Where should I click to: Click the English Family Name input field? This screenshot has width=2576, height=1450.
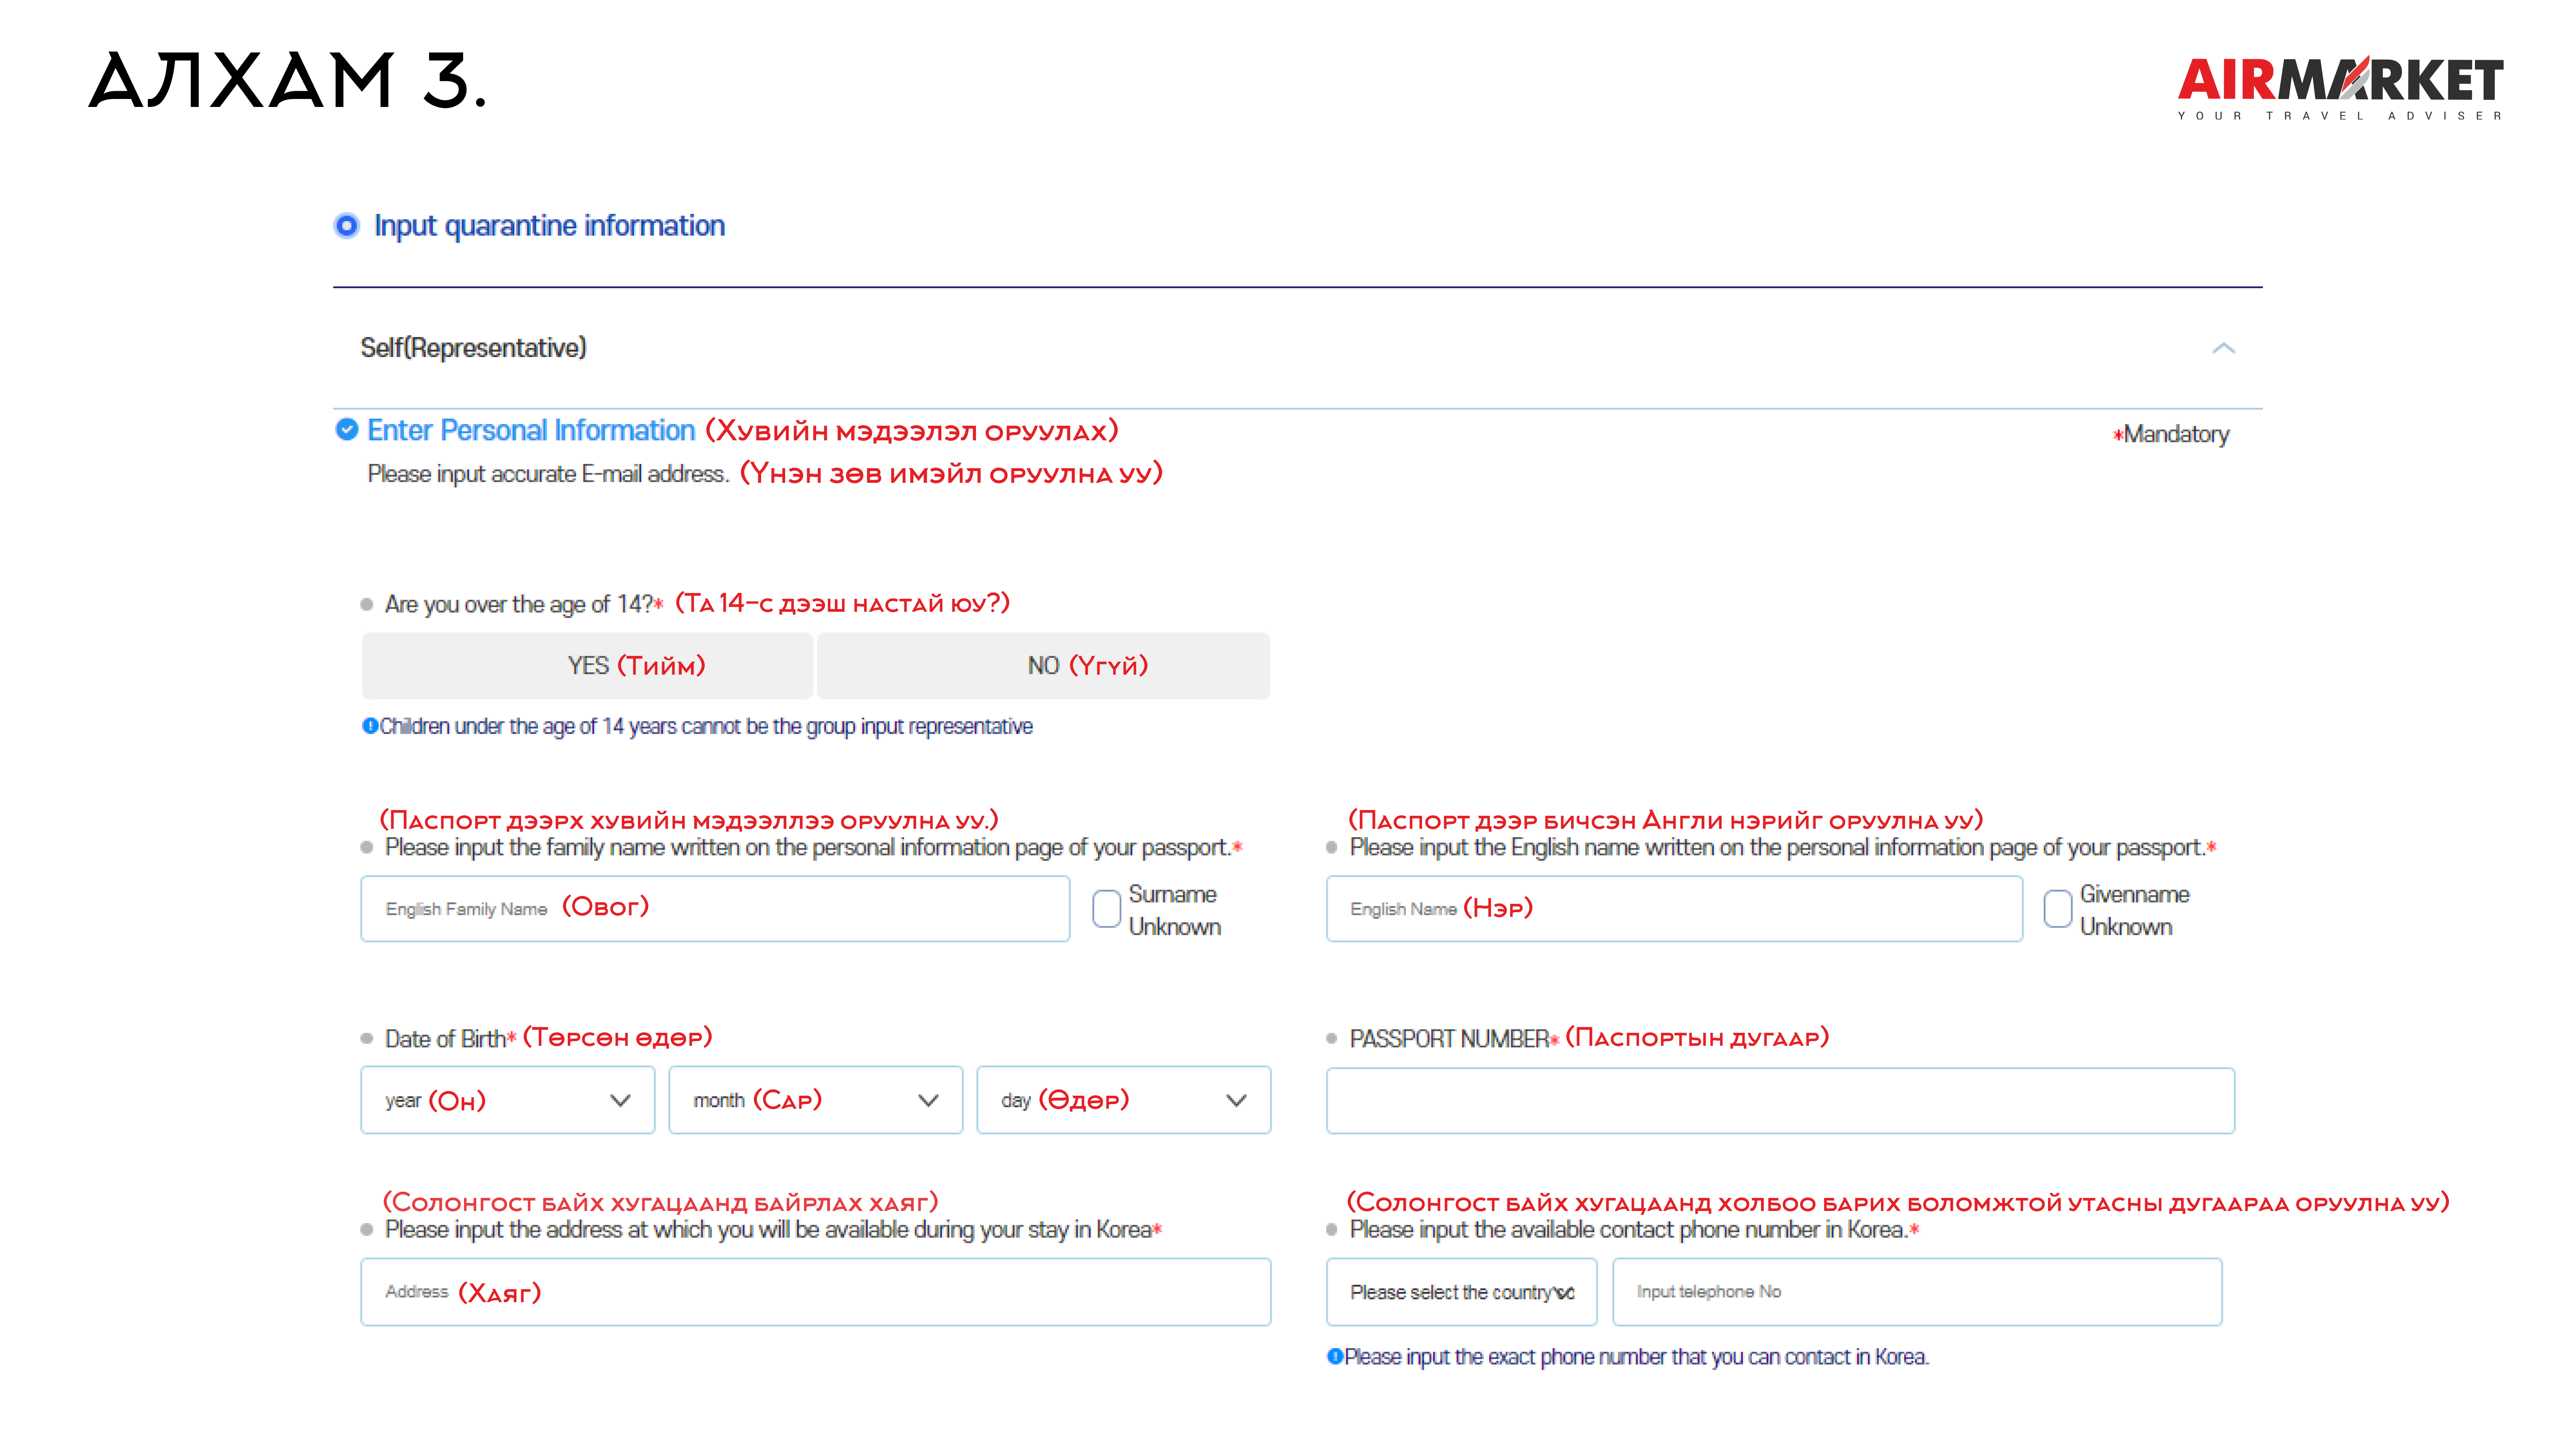pyautogui.click(x=715, y=909)
